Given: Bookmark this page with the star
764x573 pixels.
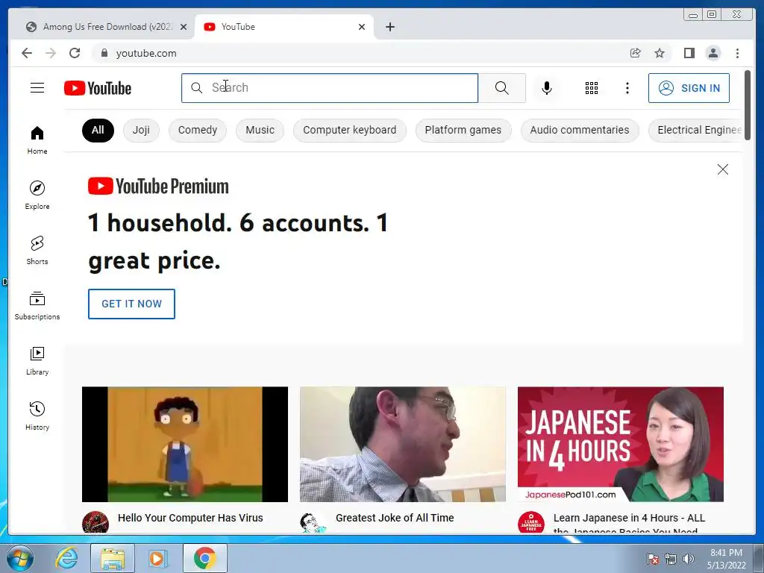Looking at the screenshot, I should coord(660,53).
